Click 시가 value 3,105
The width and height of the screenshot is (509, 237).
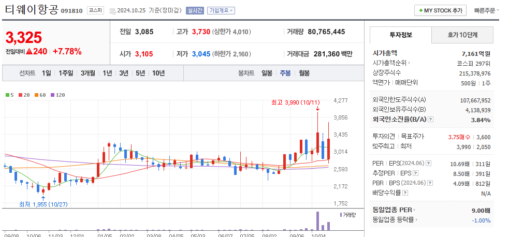(x=144, y=54)
